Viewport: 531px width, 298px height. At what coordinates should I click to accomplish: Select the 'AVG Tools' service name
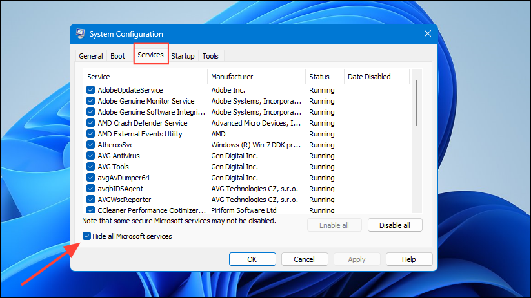pyautogui.click(x=113, y=167)
